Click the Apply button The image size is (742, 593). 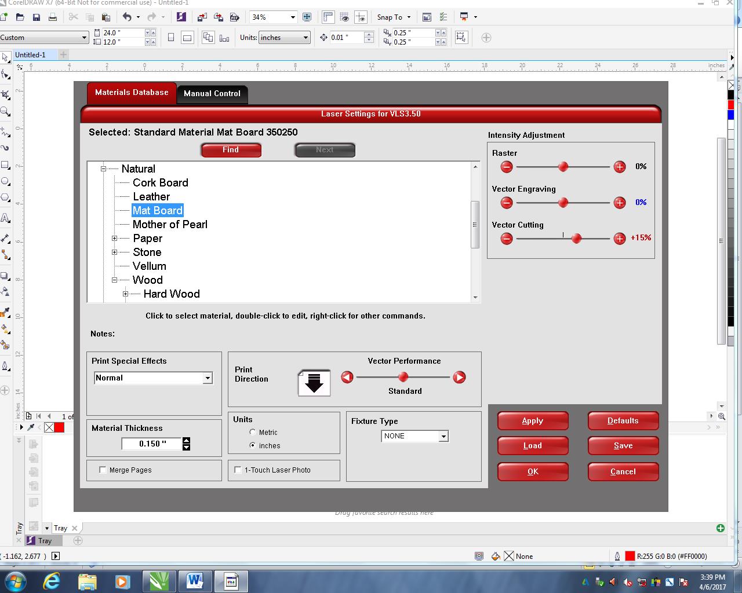pos(533,421)
